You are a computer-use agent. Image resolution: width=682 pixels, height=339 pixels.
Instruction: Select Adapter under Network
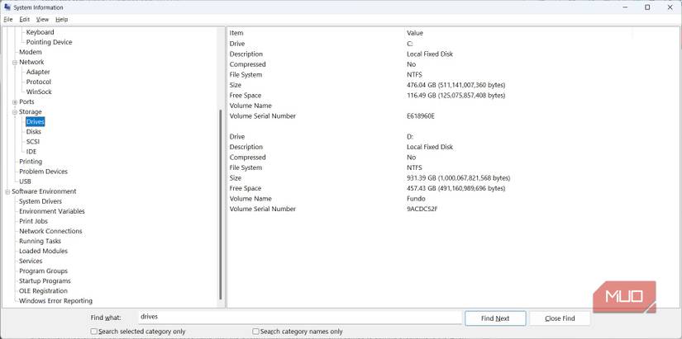38,72
